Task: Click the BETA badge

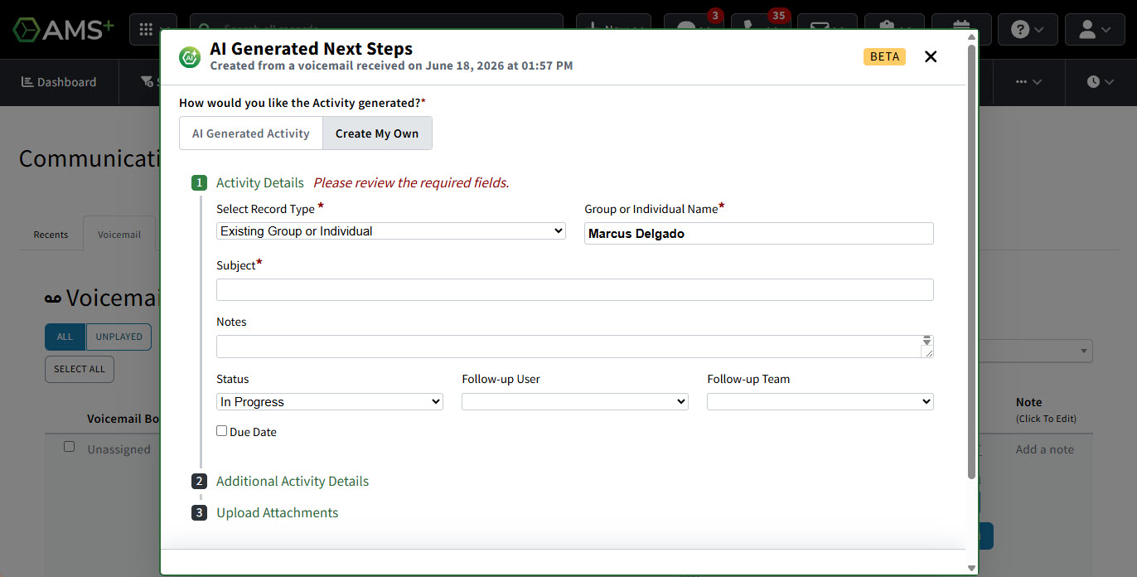Action: click(x=884, y=56)
